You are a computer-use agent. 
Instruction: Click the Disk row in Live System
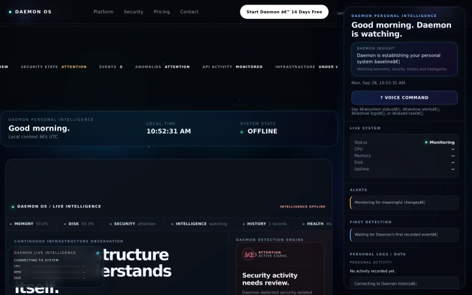(x=404, y=163)
